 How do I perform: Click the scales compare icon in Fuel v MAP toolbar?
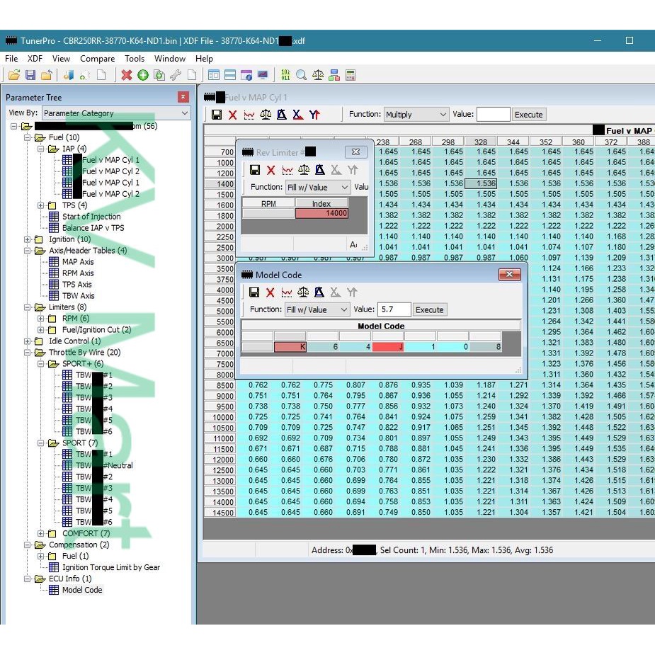tap(266, 115)
